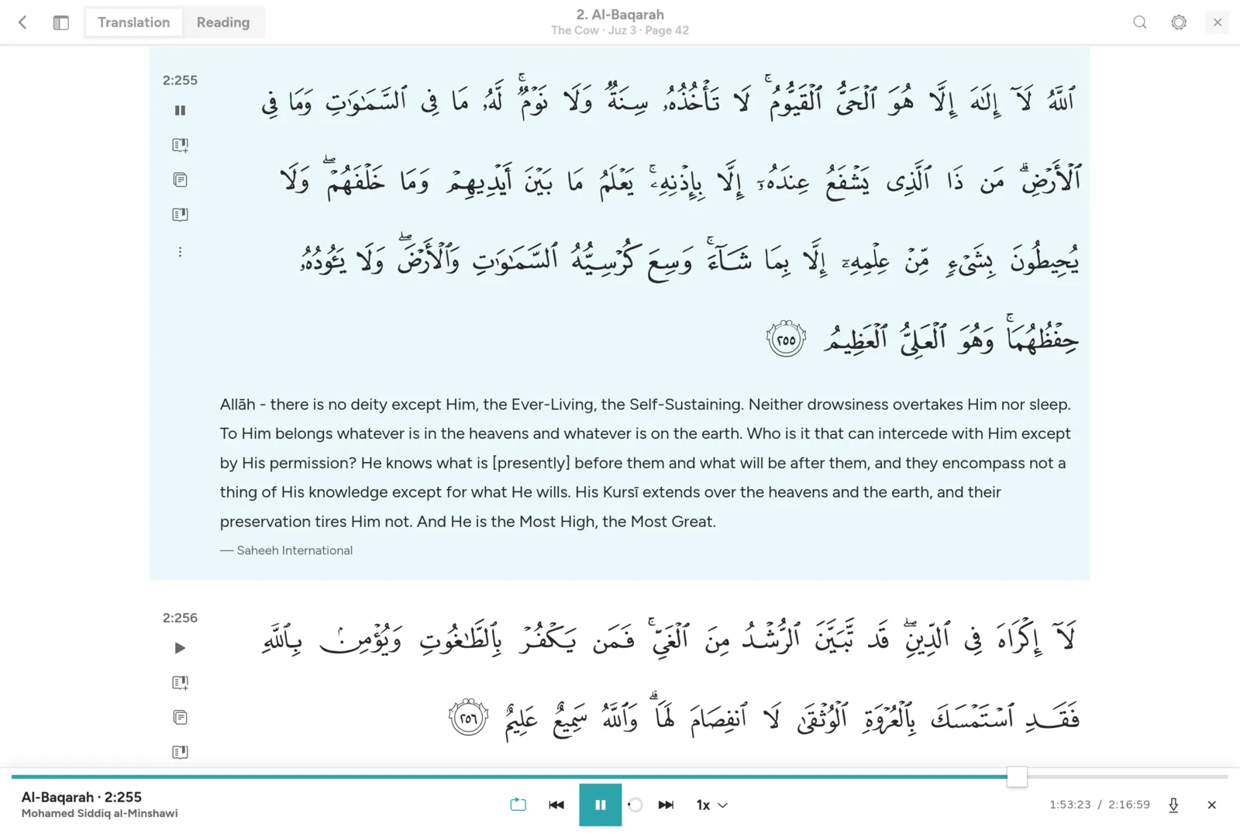
Task: Pause verse 2:255 from its side icon
Action: click(180, 111)
